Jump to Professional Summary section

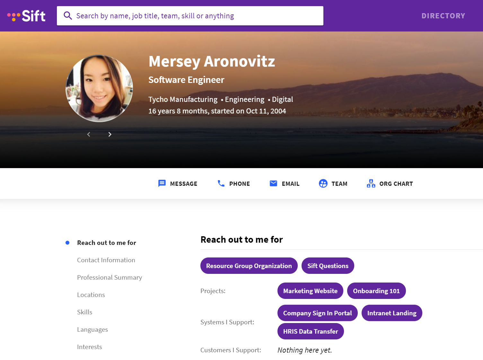click(x=110, y=277)
